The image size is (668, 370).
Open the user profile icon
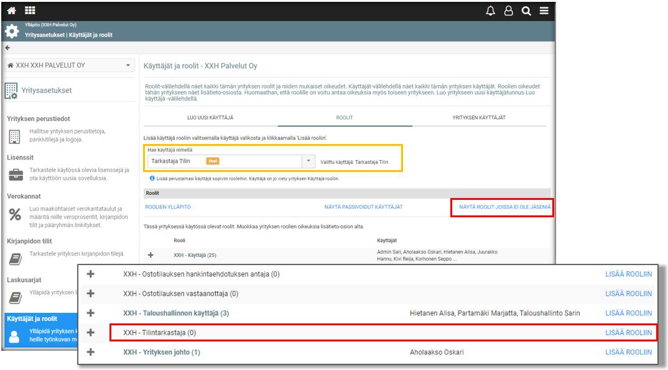pos(509,11)
